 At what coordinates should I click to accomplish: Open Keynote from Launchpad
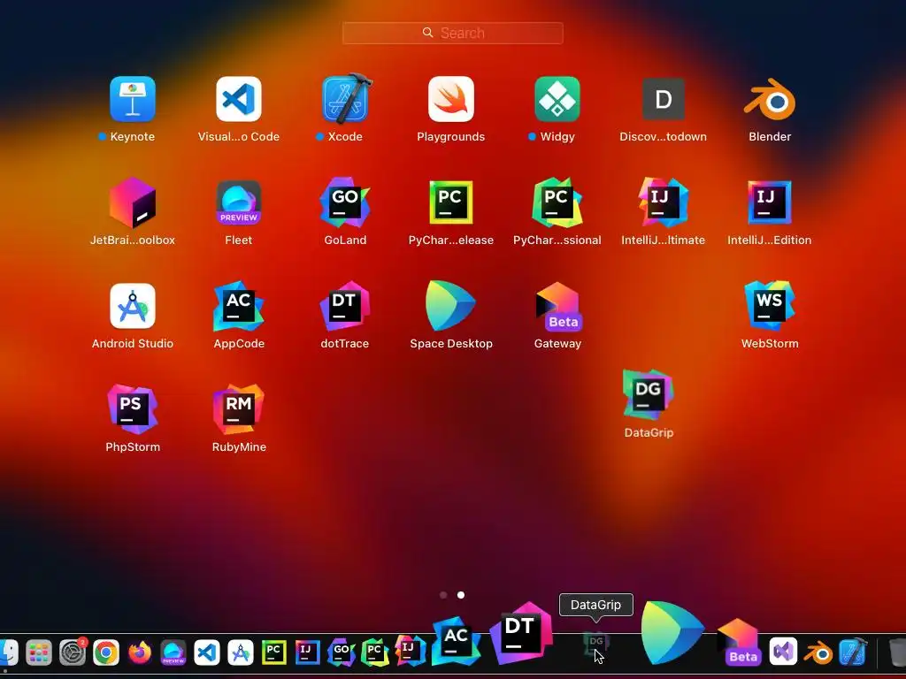[133, 99]
